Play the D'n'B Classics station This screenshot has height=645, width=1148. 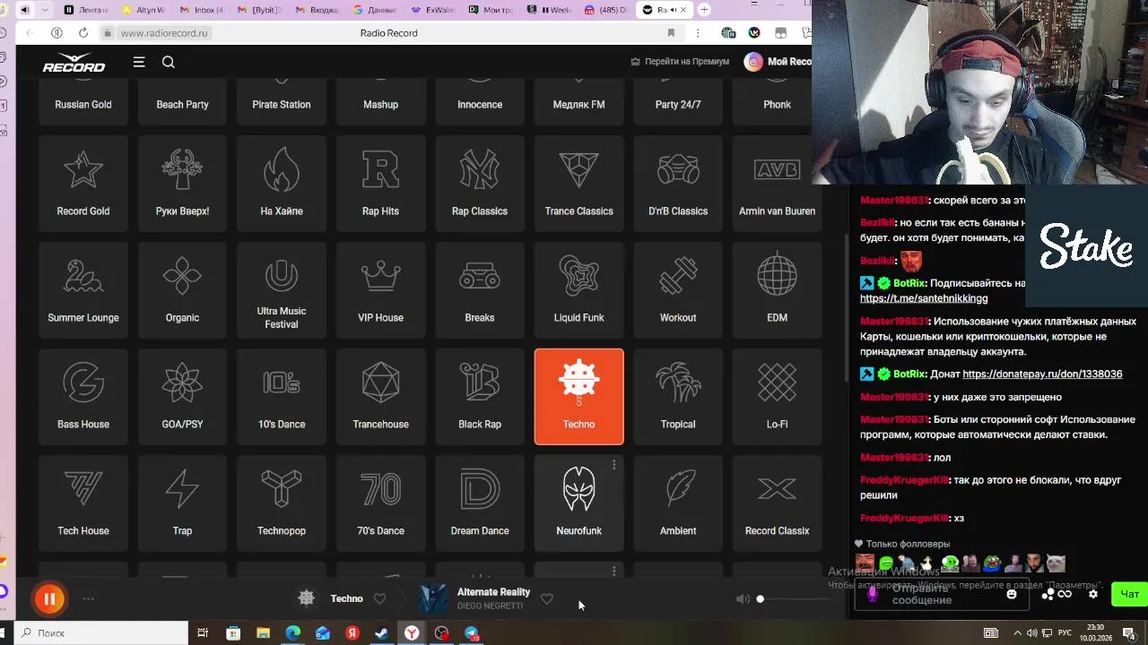tap(678, 183)
